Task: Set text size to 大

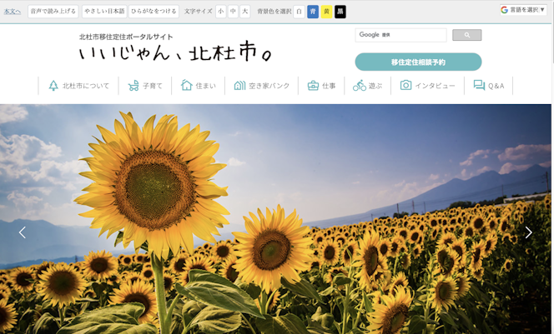Action: tap(244, 12)
